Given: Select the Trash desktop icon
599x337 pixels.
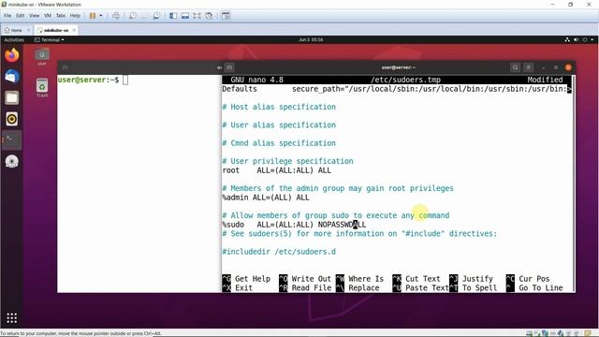Looking at the screenshot, I should coord(42,87).
